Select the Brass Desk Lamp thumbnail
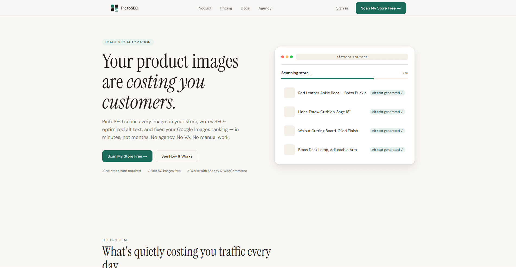516x268 pixels. click(289, 150)
